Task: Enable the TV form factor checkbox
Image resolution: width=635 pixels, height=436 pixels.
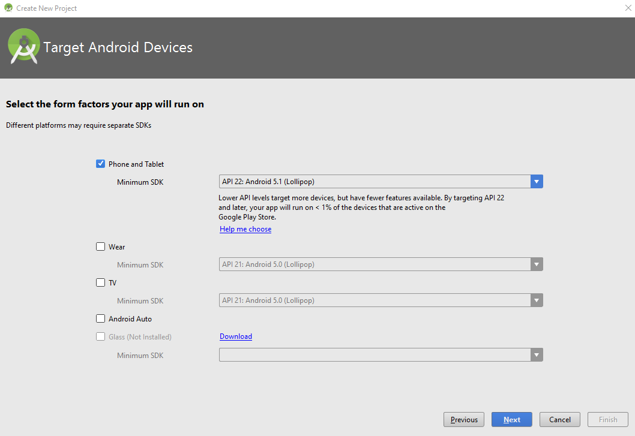Action: coord(101,282)
